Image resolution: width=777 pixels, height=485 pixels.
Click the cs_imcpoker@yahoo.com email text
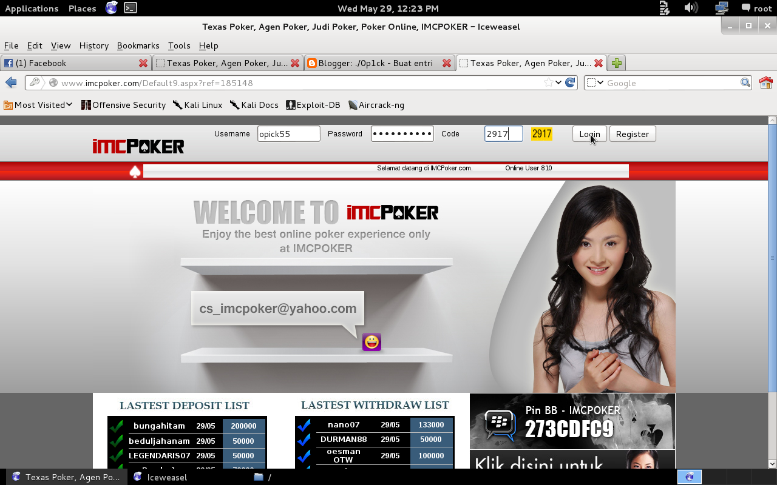278,309
